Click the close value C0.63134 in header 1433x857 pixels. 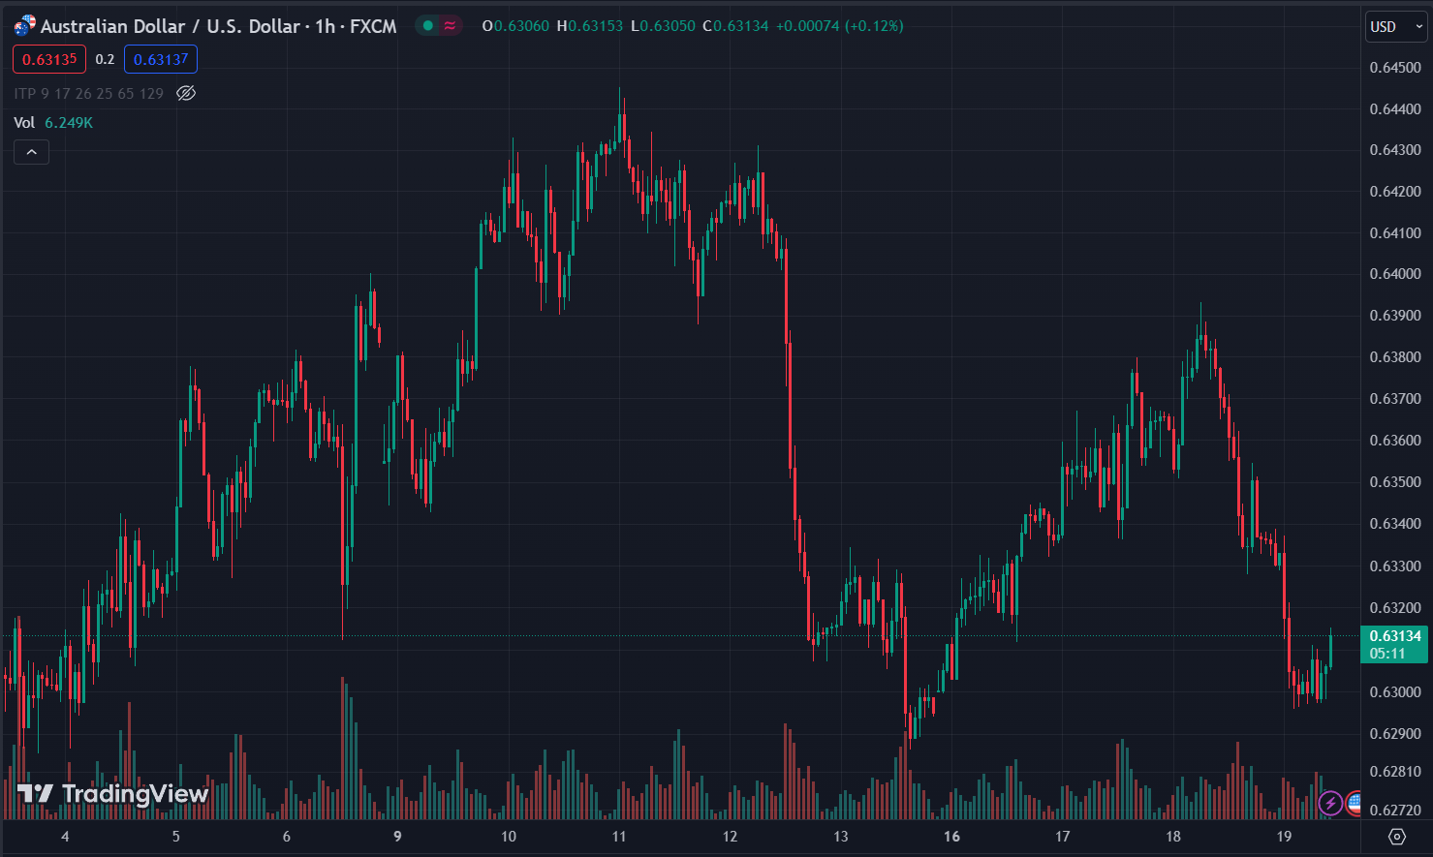[x=735, y=26]
